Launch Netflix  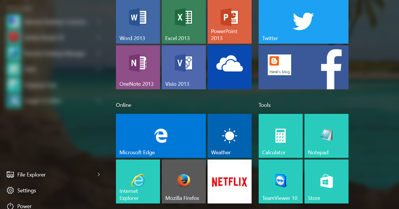pyautogui.click(x=229, y=181)
